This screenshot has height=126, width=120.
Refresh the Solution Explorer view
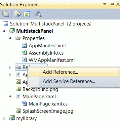coord(27,14)
